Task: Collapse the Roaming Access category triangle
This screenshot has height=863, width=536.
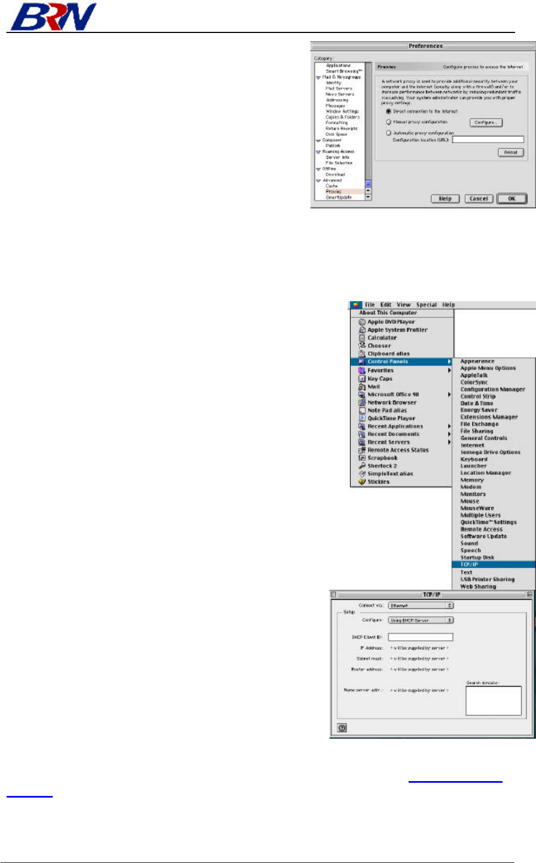Action: [319, 152]
